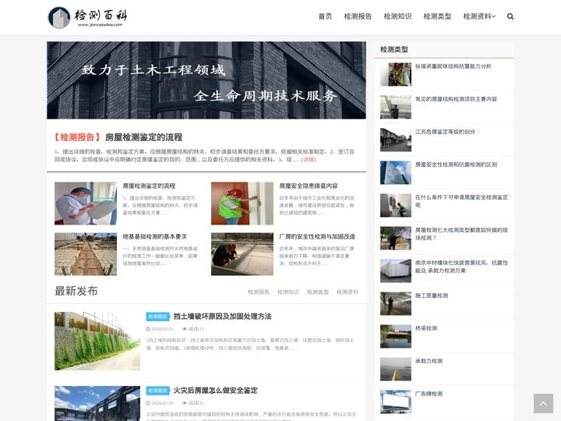The image size is (561, 421).
Task: Click thumbnail for 广告牌检测
Action: (x=396, y=402)
